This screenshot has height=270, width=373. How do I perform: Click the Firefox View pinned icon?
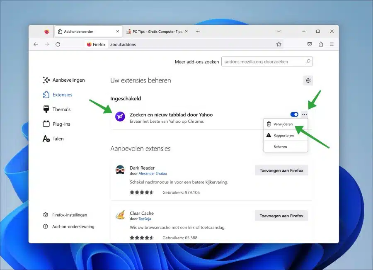[x=46, y=32]
